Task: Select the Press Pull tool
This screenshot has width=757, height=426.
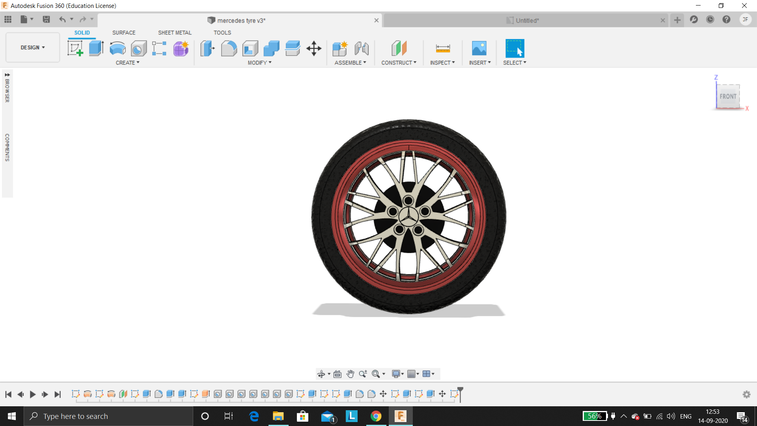Action: [x=207, y=49]
